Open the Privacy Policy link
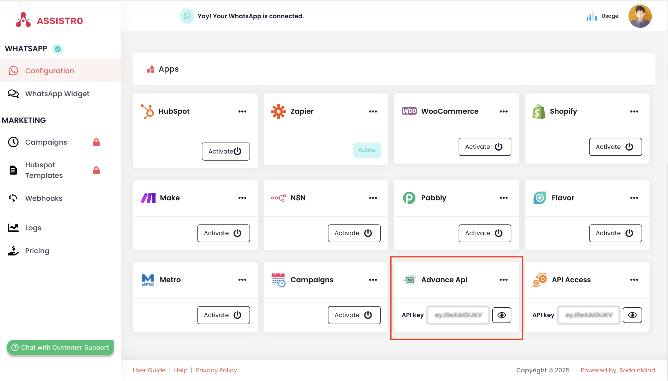Viewport: 668px width, 381px height. [216, 370]
